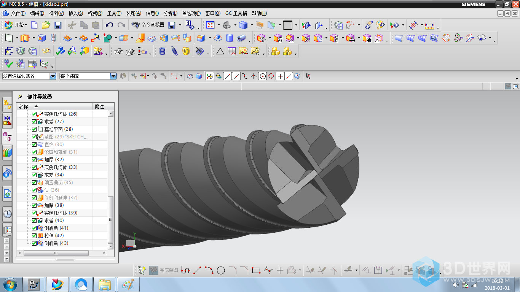Open the 插入(S) menu
The height and width of the screenshot is (292, 520).
[x=76, y=13]
